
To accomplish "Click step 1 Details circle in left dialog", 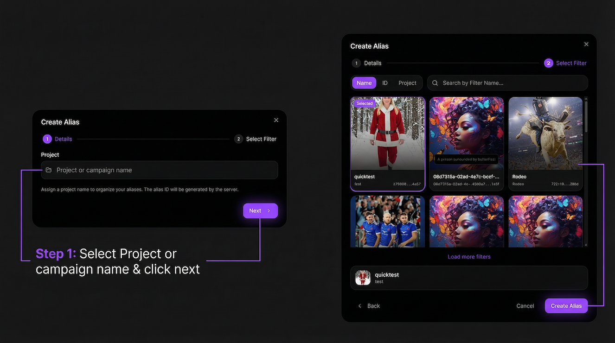I will (x=47, y=139).
